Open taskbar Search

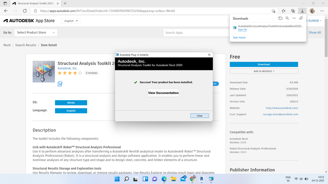[126, 179]
